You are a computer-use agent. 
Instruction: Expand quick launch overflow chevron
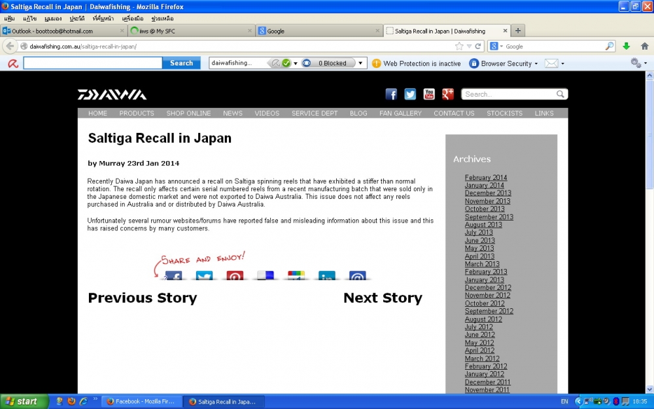(x=95, y=399)
